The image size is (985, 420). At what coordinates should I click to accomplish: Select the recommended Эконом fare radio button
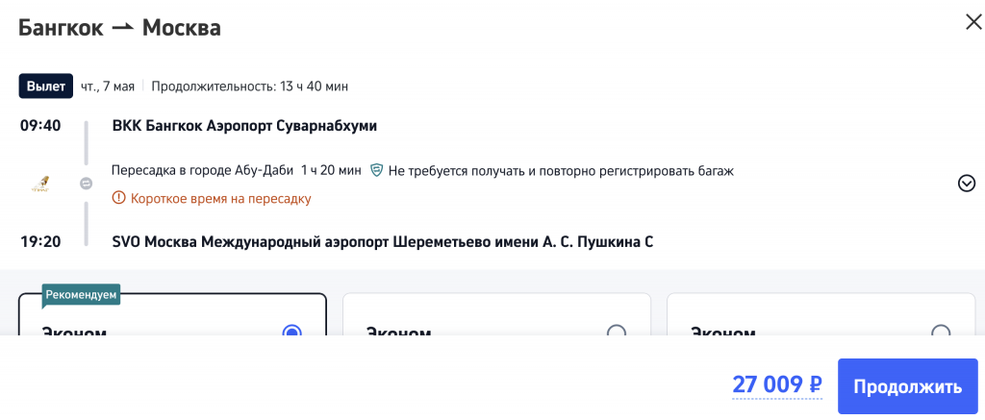pos(292,333)
